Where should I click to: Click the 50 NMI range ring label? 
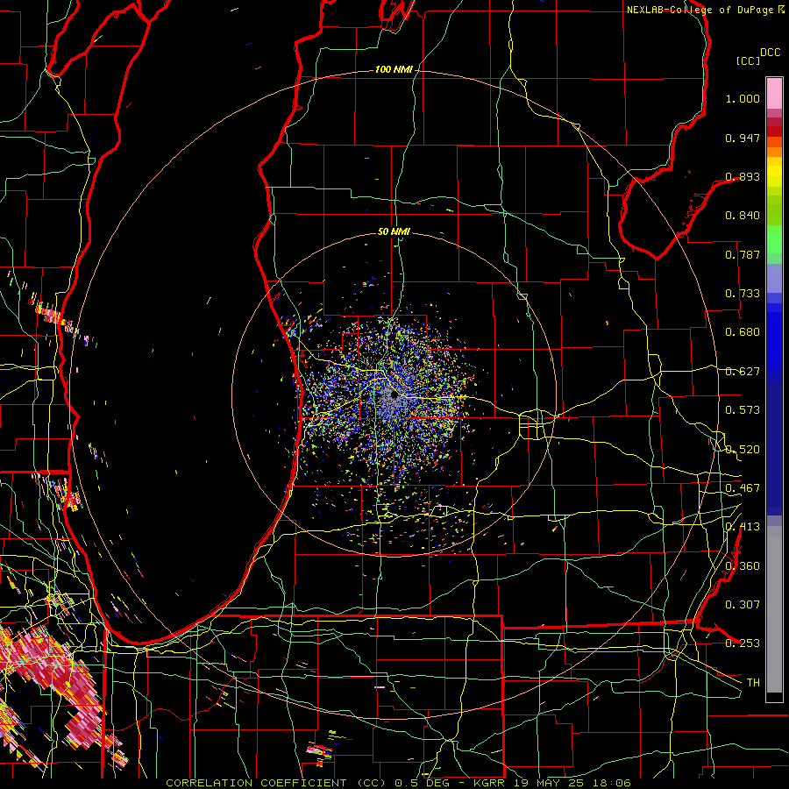pyautogui.click(x=394, y=231)
